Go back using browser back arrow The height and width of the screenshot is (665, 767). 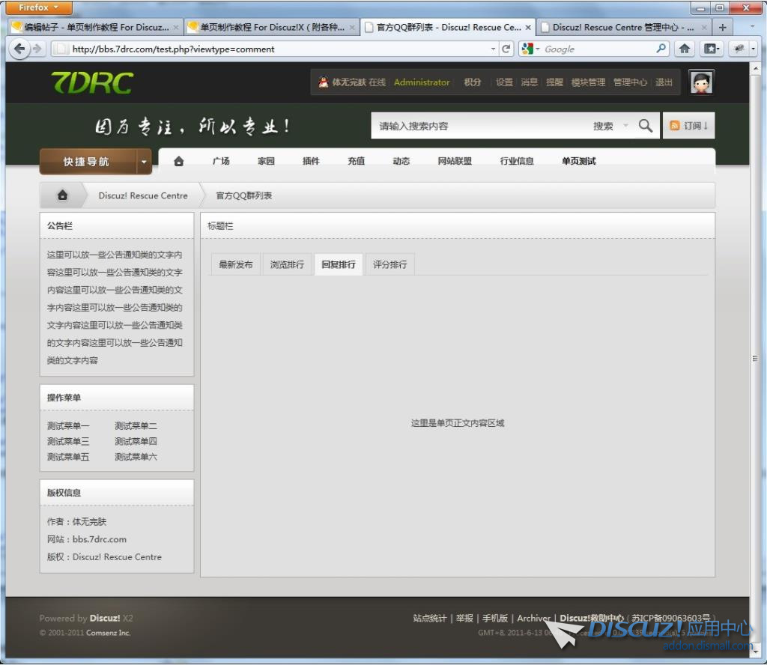19,49
